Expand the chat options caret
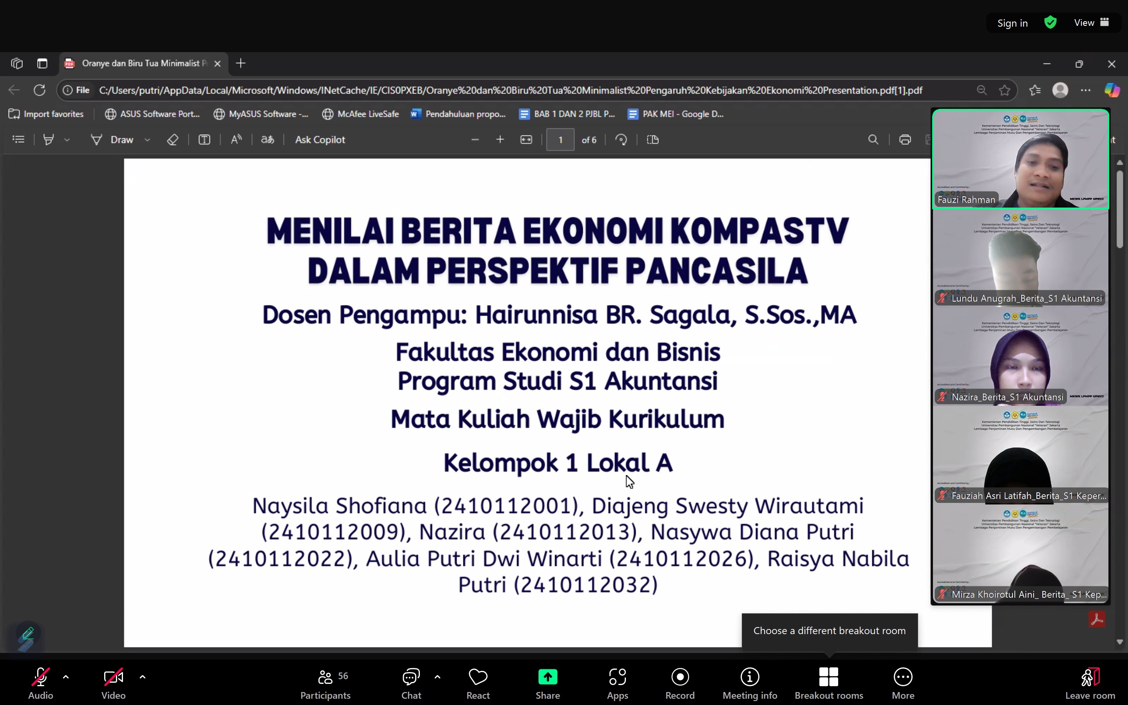The width and height of the screenshot is (1128, 705). pyautogui.click(x=437, y=677)
